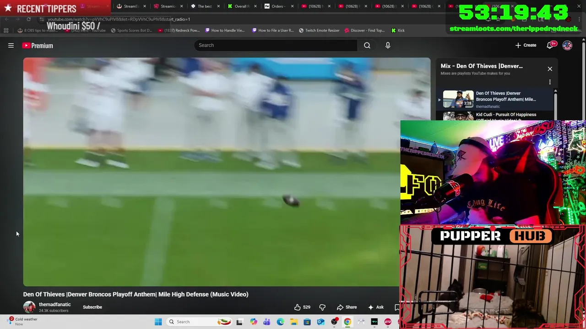Click Create button in YouTube header
Screen dimensions: 586x329
pyautogui.click(x=526, y=45)
